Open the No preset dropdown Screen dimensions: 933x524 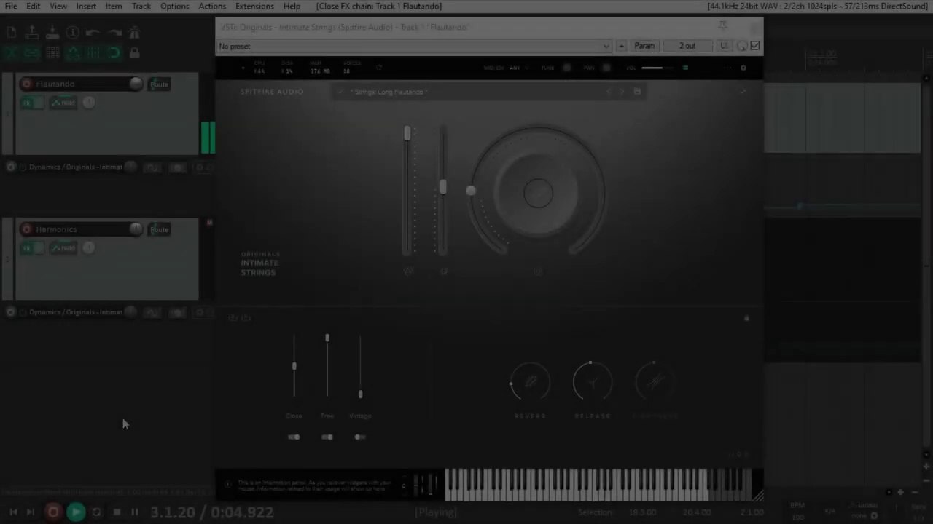(414, 46)
